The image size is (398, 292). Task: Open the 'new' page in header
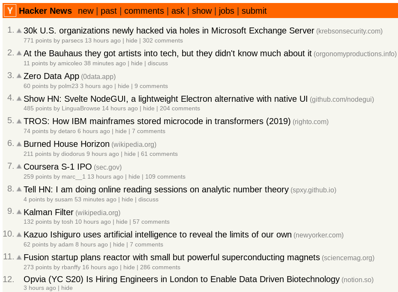[86, 11]
